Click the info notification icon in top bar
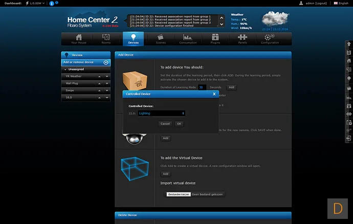This screenshot has width=353, height=224. (52, 4)
